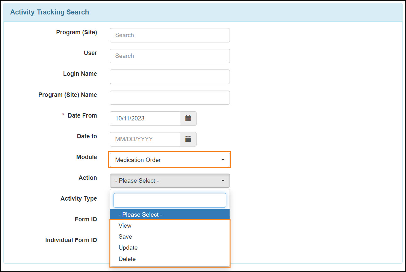Screen dimensions: 406x272
Task: Choose Save from the Action list
Action: [x=170, y=237]
